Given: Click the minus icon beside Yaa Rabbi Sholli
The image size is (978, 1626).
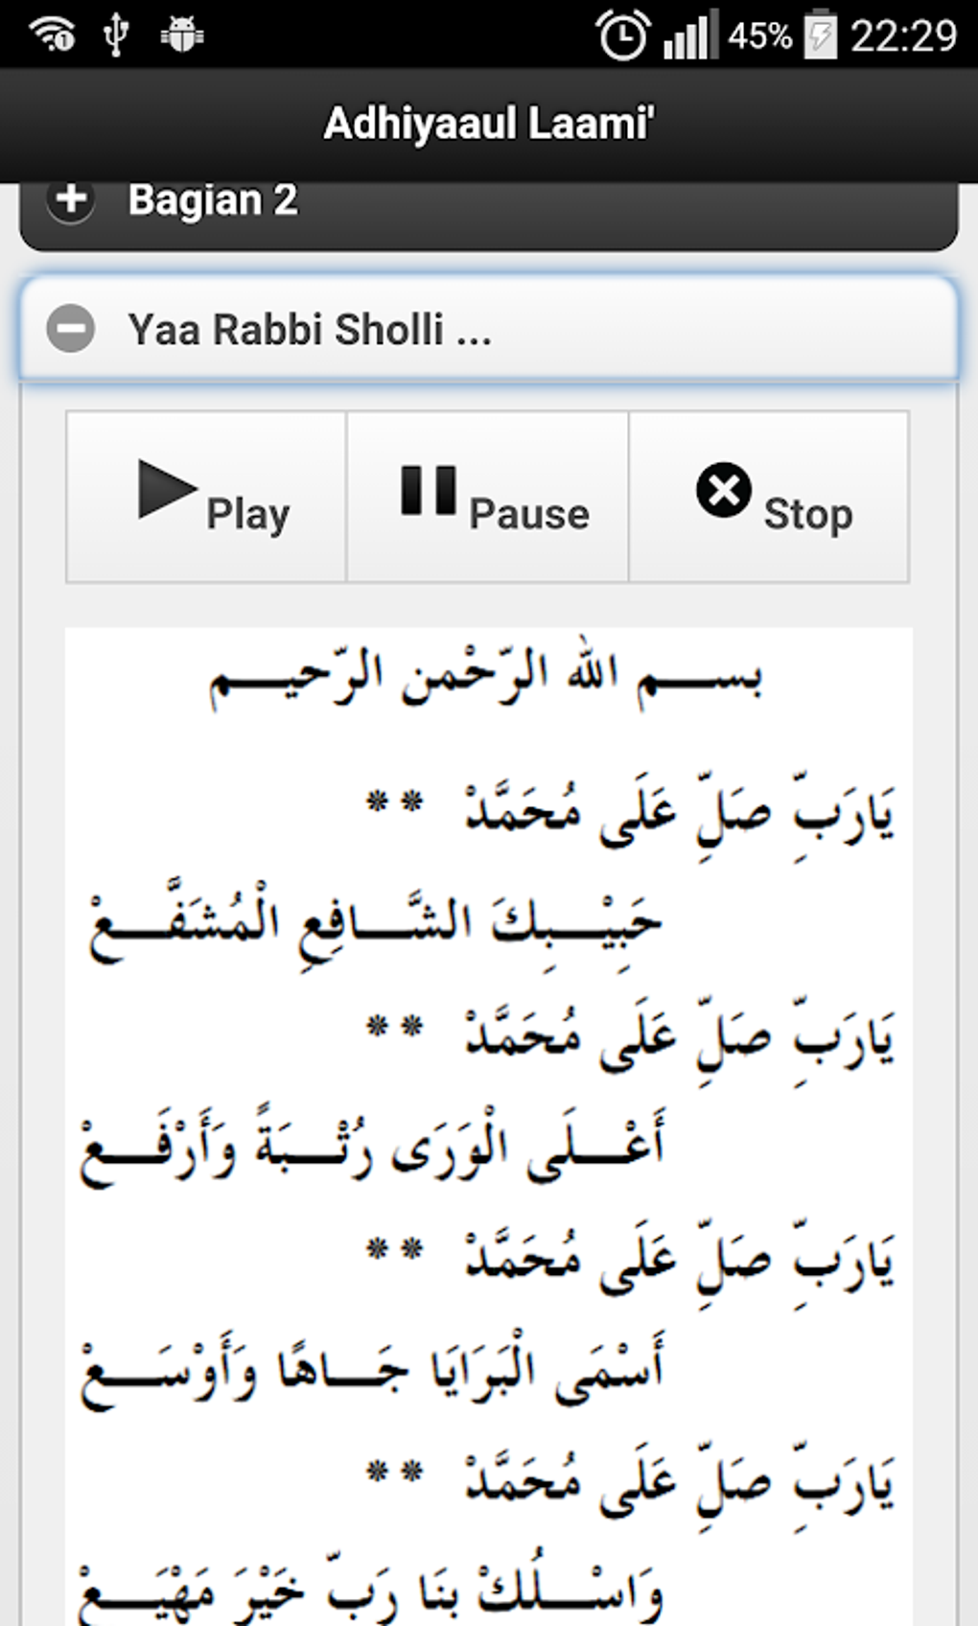Looking at the screenshot, I should [72, 330].
